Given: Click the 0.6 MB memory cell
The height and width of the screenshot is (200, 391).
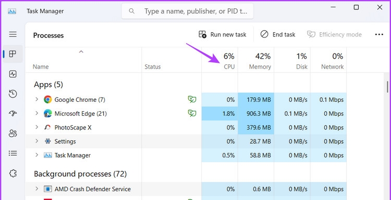Looking at the screenshot, I should [256, 189].
